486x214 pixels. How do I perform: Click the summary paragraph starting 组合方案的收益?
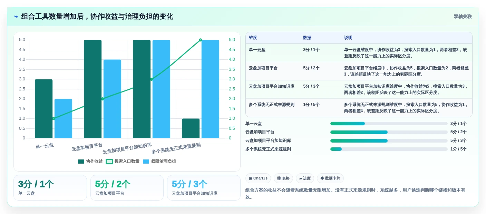pos(356,194)
